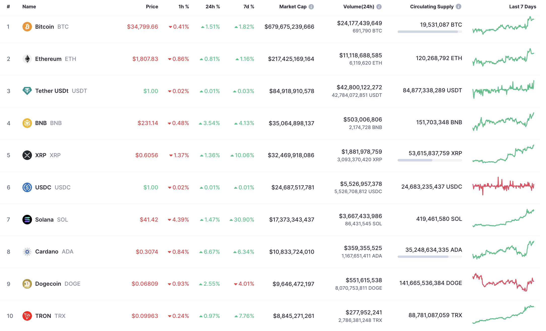
Task: Click the Bitcoin coin logo icon
Action: [27, 27]
